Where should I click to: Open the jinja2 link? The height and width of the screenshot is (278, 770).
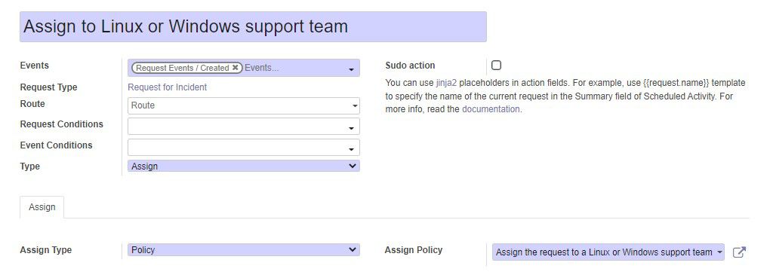coord(446,83)
